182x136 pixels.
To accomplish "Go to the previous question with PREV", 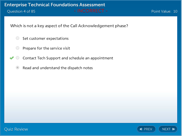I will pos(146,129).
